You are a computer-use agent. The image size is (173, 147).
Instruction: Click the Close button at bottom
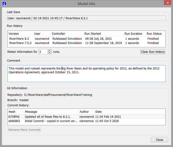click(159, 140)
